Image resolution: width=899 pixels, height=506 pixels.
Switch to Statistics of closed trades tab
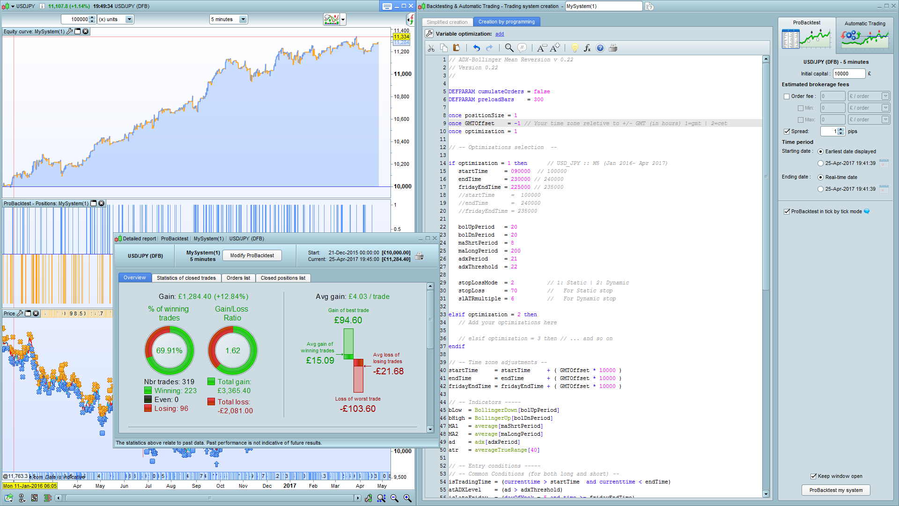click(186, 278)
